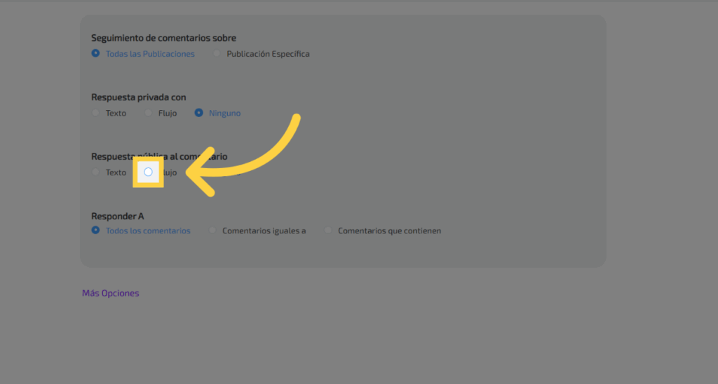Select the 'Todas las Publicaciones' radio button

click(95, 53)
